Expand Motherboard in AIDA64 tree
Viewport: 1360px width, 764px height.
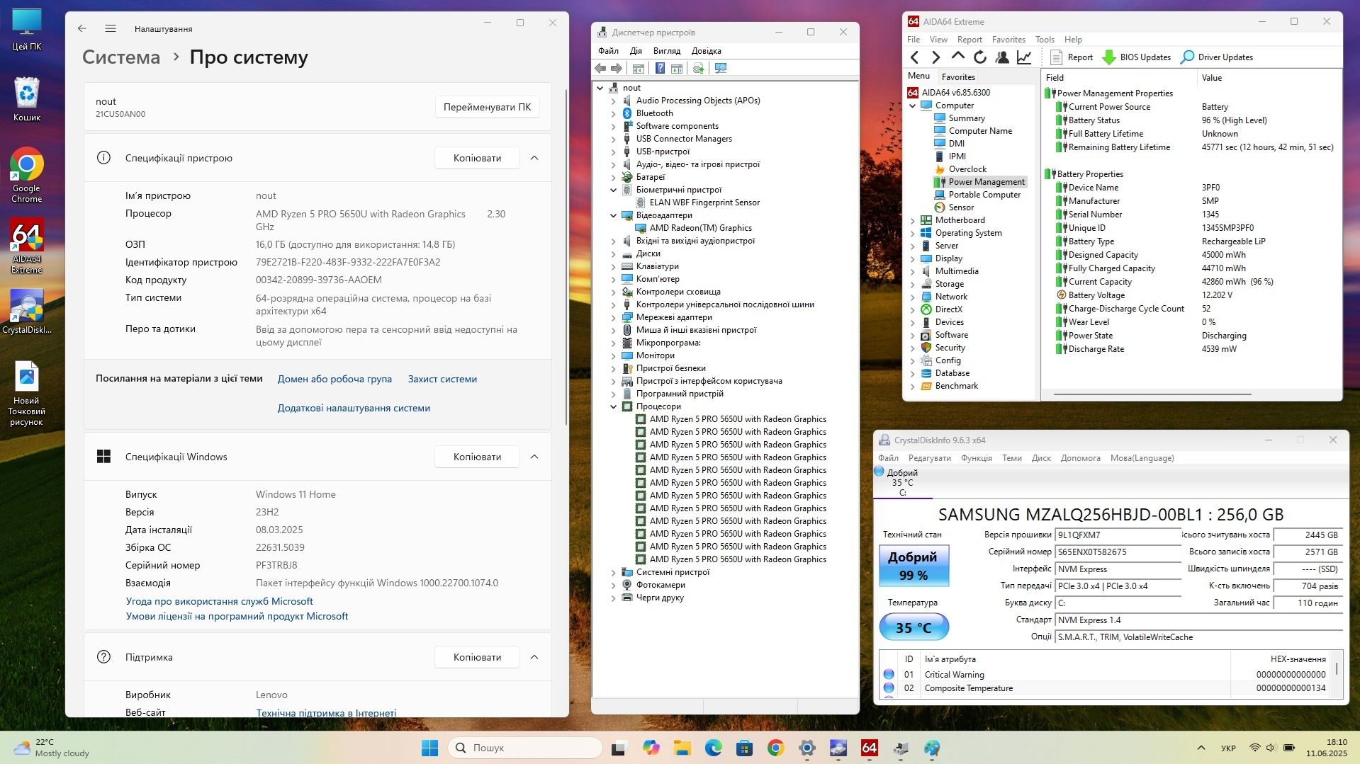click(913, 220)
